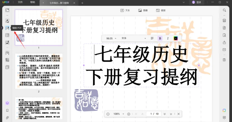
Task: Toggle Bold formatting B button
Action: (160, 38)
